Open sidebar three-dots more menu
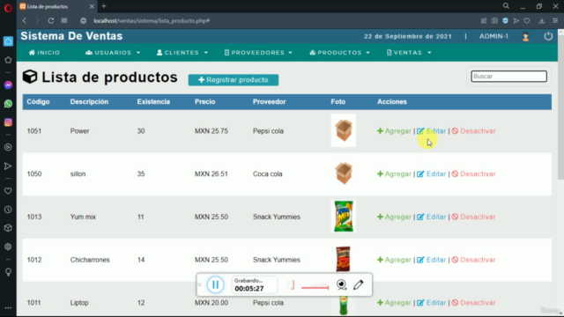The height and width of the screenshot is (317, 564). click(8, 308)
